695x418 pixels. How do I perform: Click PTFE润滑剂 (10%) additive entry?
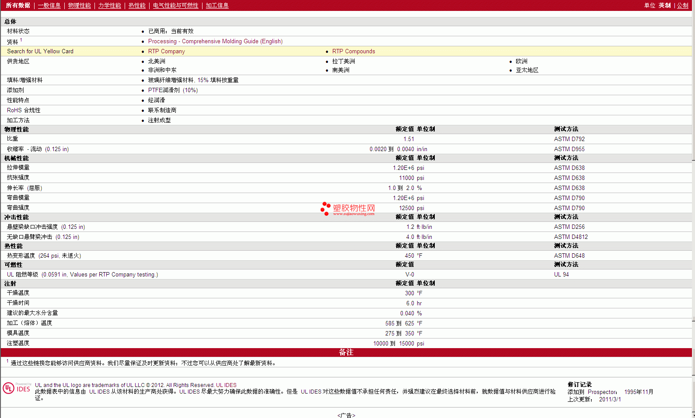(173, 90)
